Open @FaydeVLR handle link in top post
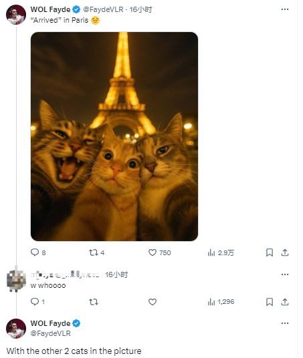Image resolution: width=303 pixels, height=358 pixels. point(103,9)
